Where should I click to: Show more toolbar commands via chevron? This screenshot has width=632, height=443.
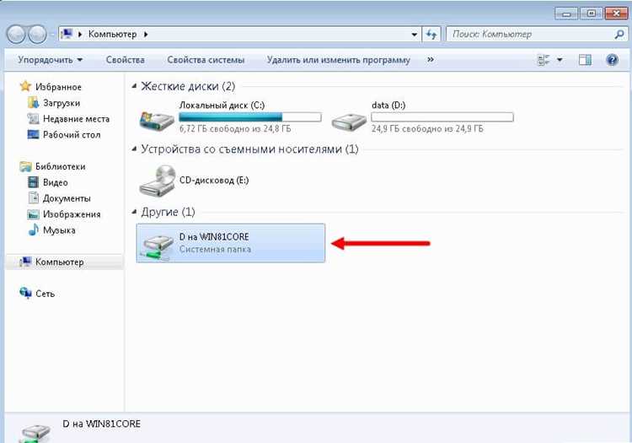pos(431,60)
